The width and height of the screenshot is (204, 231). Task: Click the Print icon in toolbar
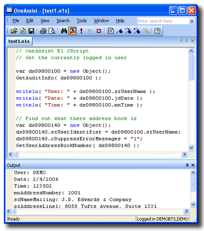(x=43, y=31)
